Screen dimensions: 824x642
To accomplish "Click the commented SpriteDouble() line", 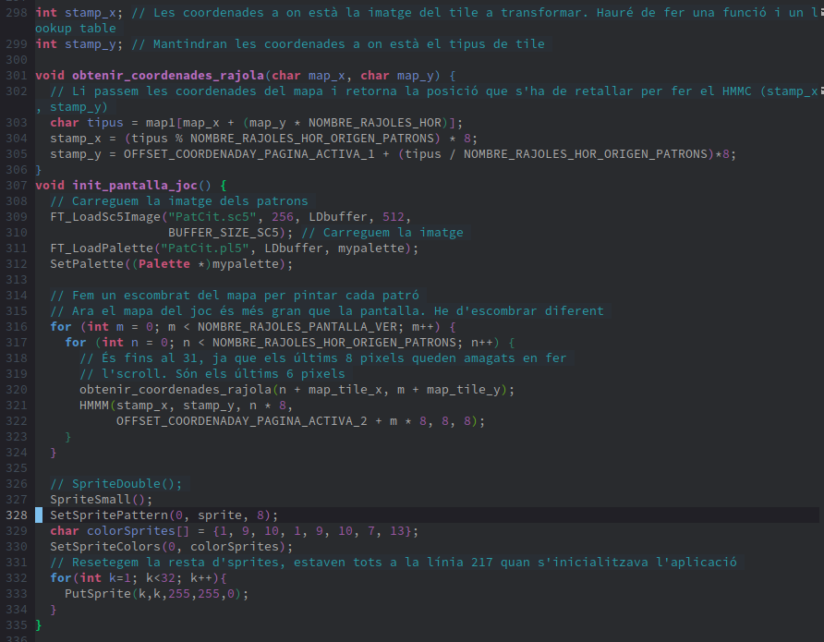I will click(116, 484).
